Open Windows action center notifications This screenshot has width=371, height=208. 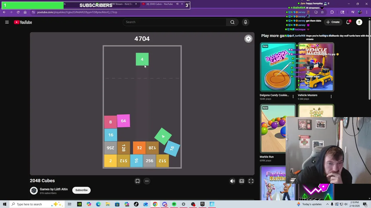click(x=365, y=204)
